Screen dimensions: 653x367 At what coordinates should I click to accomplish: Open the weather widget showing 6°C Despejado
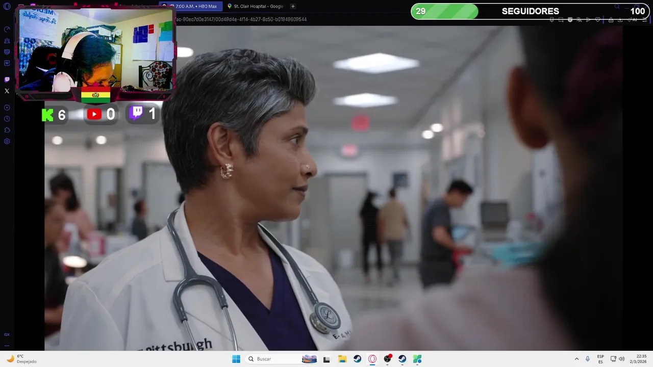point(21,359)
